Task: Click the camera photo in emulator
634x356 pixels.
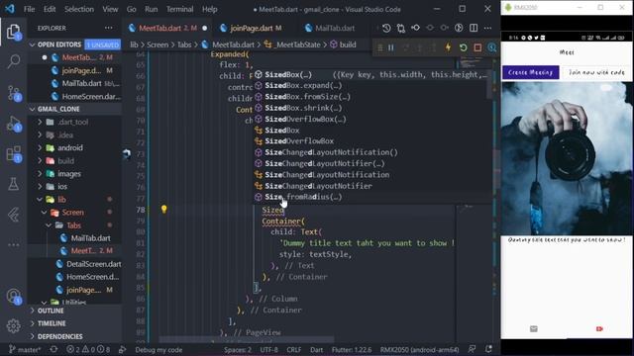Action: point(567,158)
